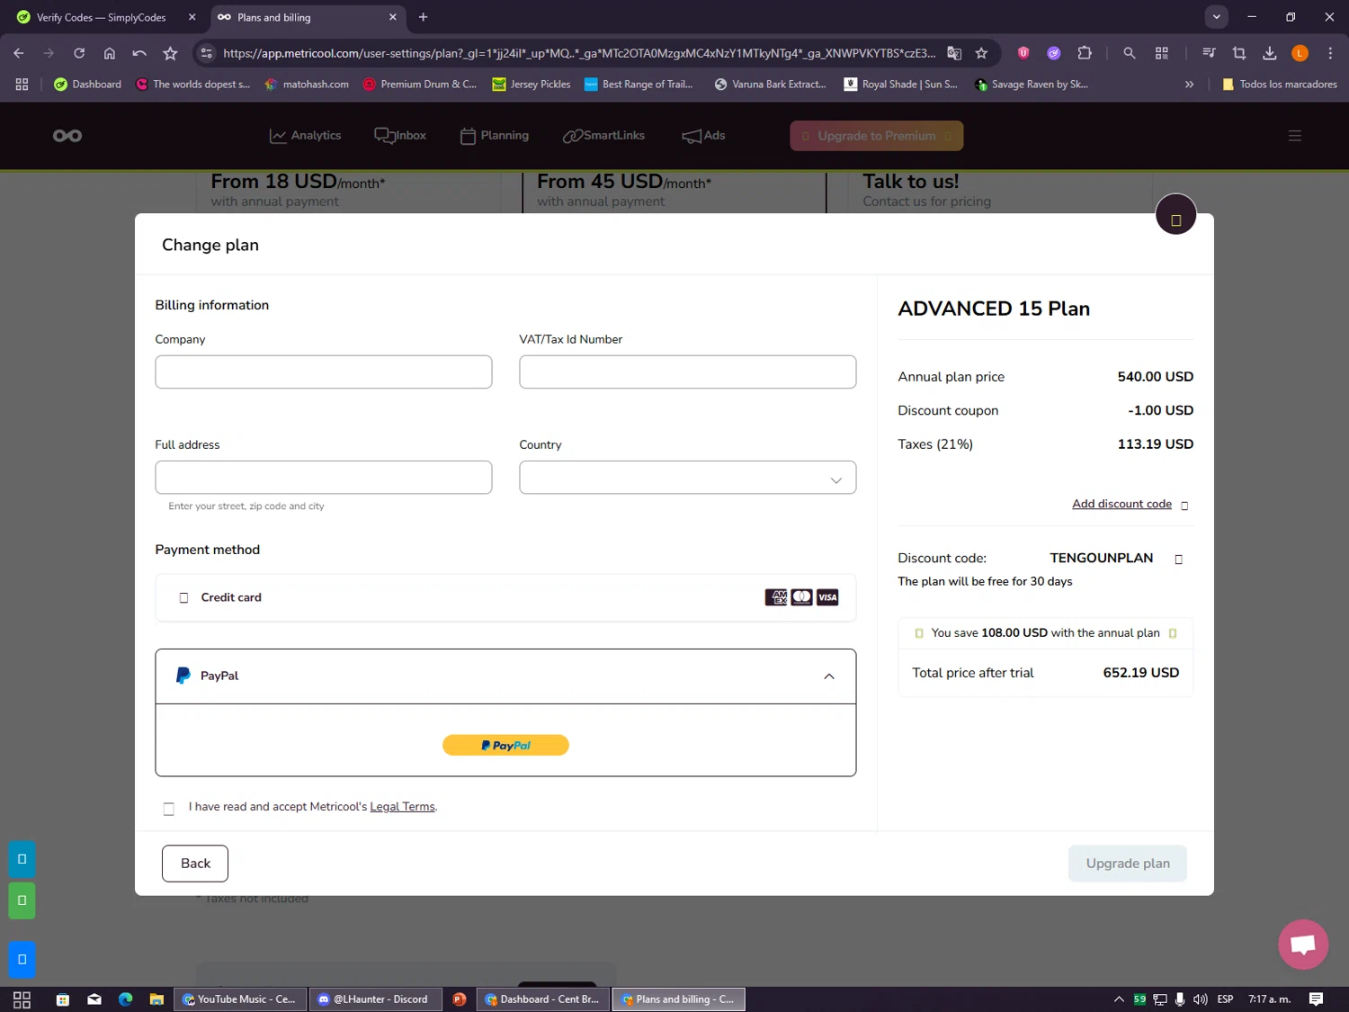This screenshot has height=1012, width=1349.
Task: Open the matohash.com bookmark
Action: [307, 85]
